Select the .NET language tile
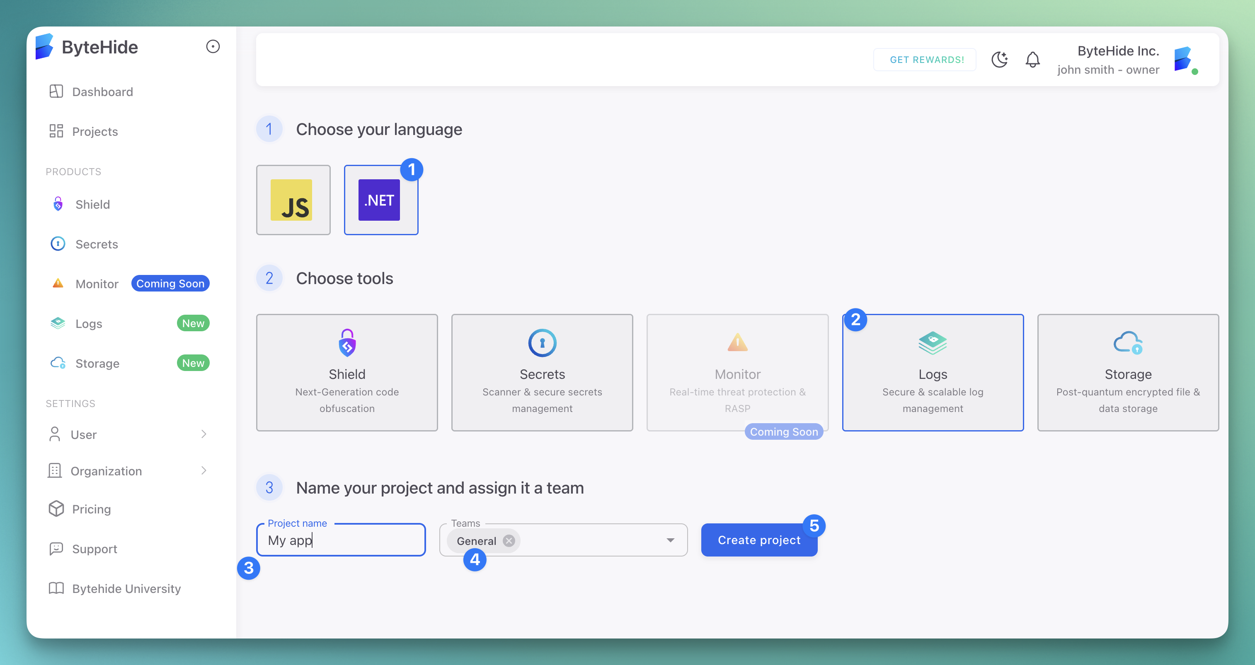 coord(380,200)
